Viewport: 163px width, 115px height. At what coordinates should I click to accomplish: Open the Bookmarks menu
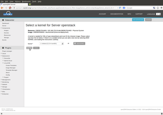click(26, 1)
